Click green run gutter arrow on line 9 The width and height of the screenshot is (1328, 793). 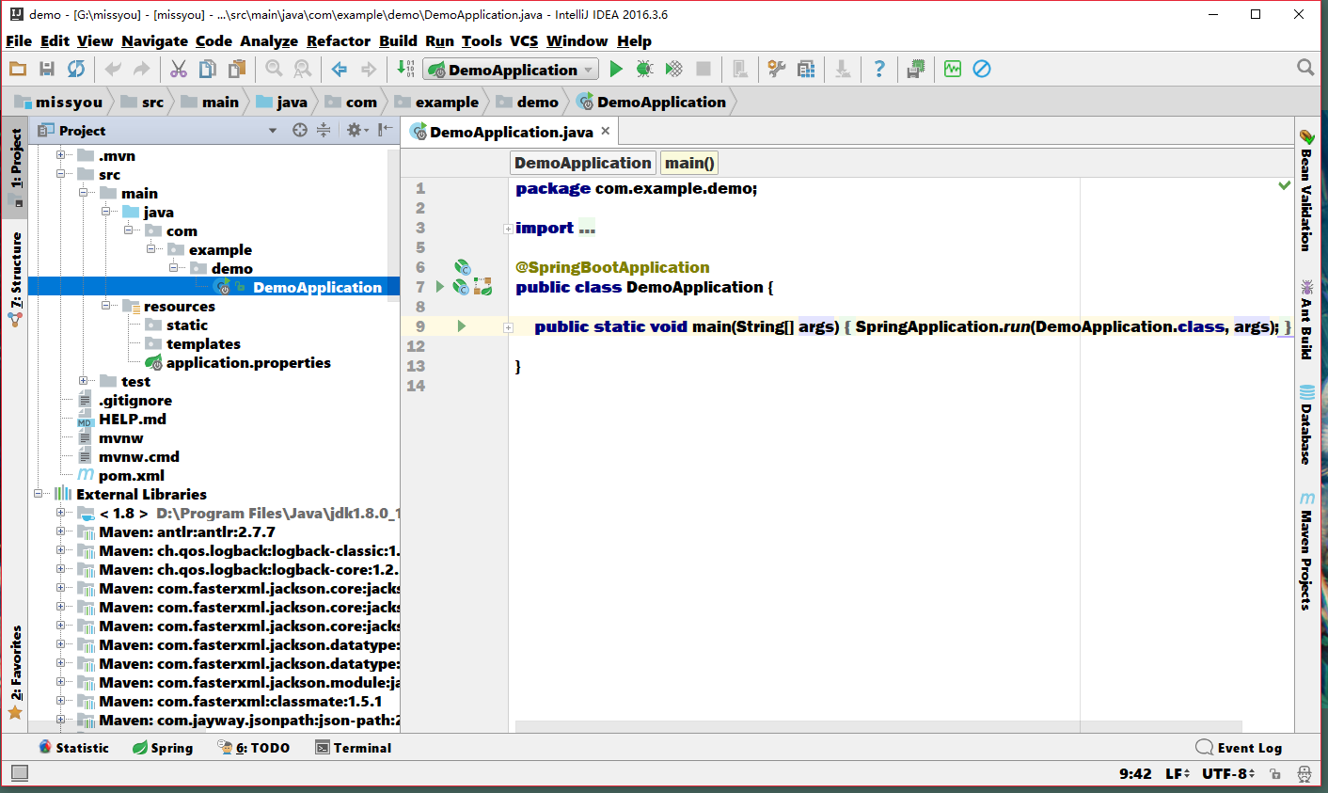click(x=462, y=326)
